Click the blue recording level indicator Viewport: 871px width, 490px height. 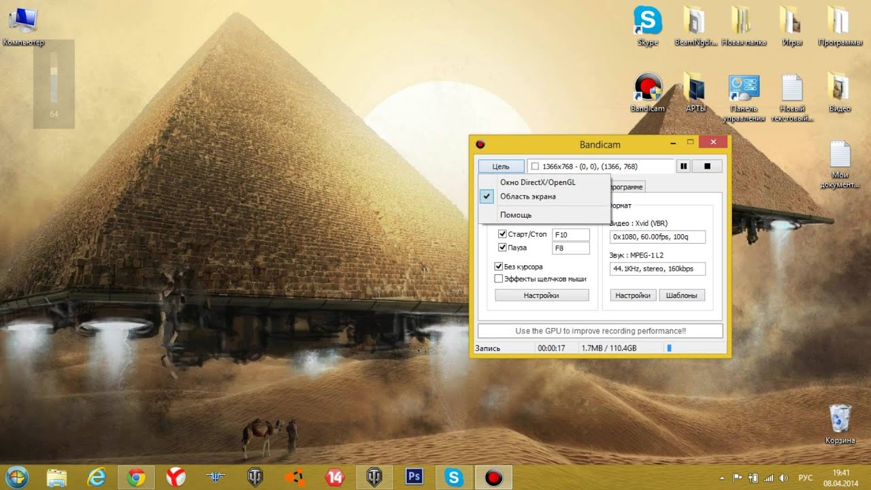[670, 348]
